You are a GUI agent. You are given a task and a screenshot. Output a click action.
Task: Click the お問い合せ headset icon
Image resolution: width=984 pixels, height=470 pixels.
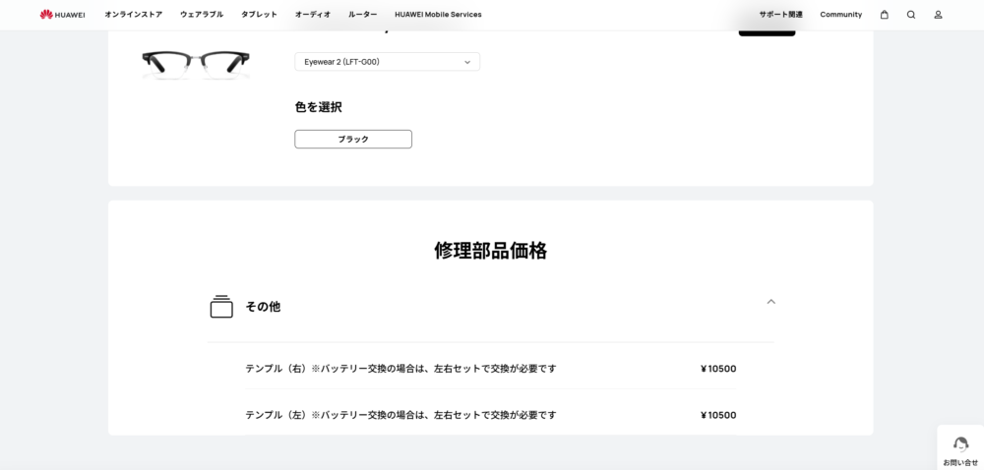[x=960, y=443]
